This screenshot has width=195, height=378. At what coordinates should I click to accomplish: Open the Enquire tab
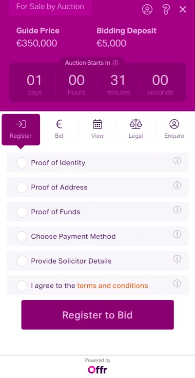[174, 130]
